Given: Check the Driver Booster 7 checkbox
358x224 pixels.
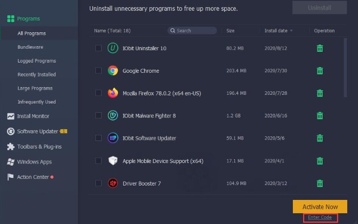Looking at the screenshot, I should [x=98, y=183].
